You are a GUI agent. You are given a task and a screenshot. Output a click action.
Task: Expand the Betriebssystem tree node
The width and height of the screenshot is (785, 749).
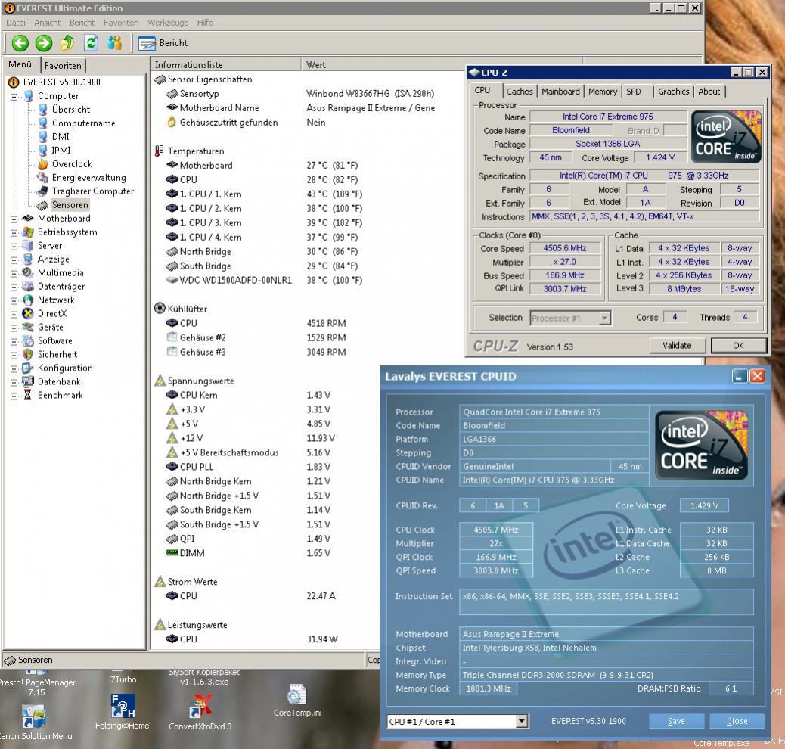pyautogui.click(x=14, y=232)
